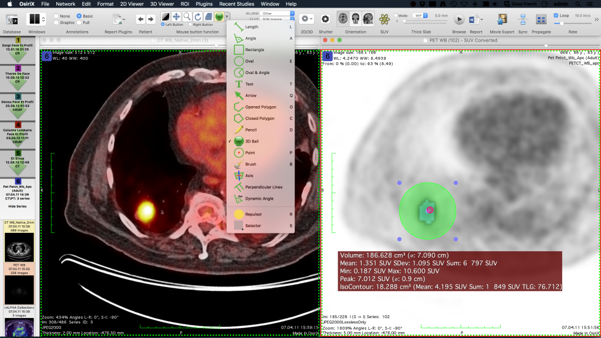Open Movie Export
Viewport: 601px width, 338px height.
click(x=501, y=19)
